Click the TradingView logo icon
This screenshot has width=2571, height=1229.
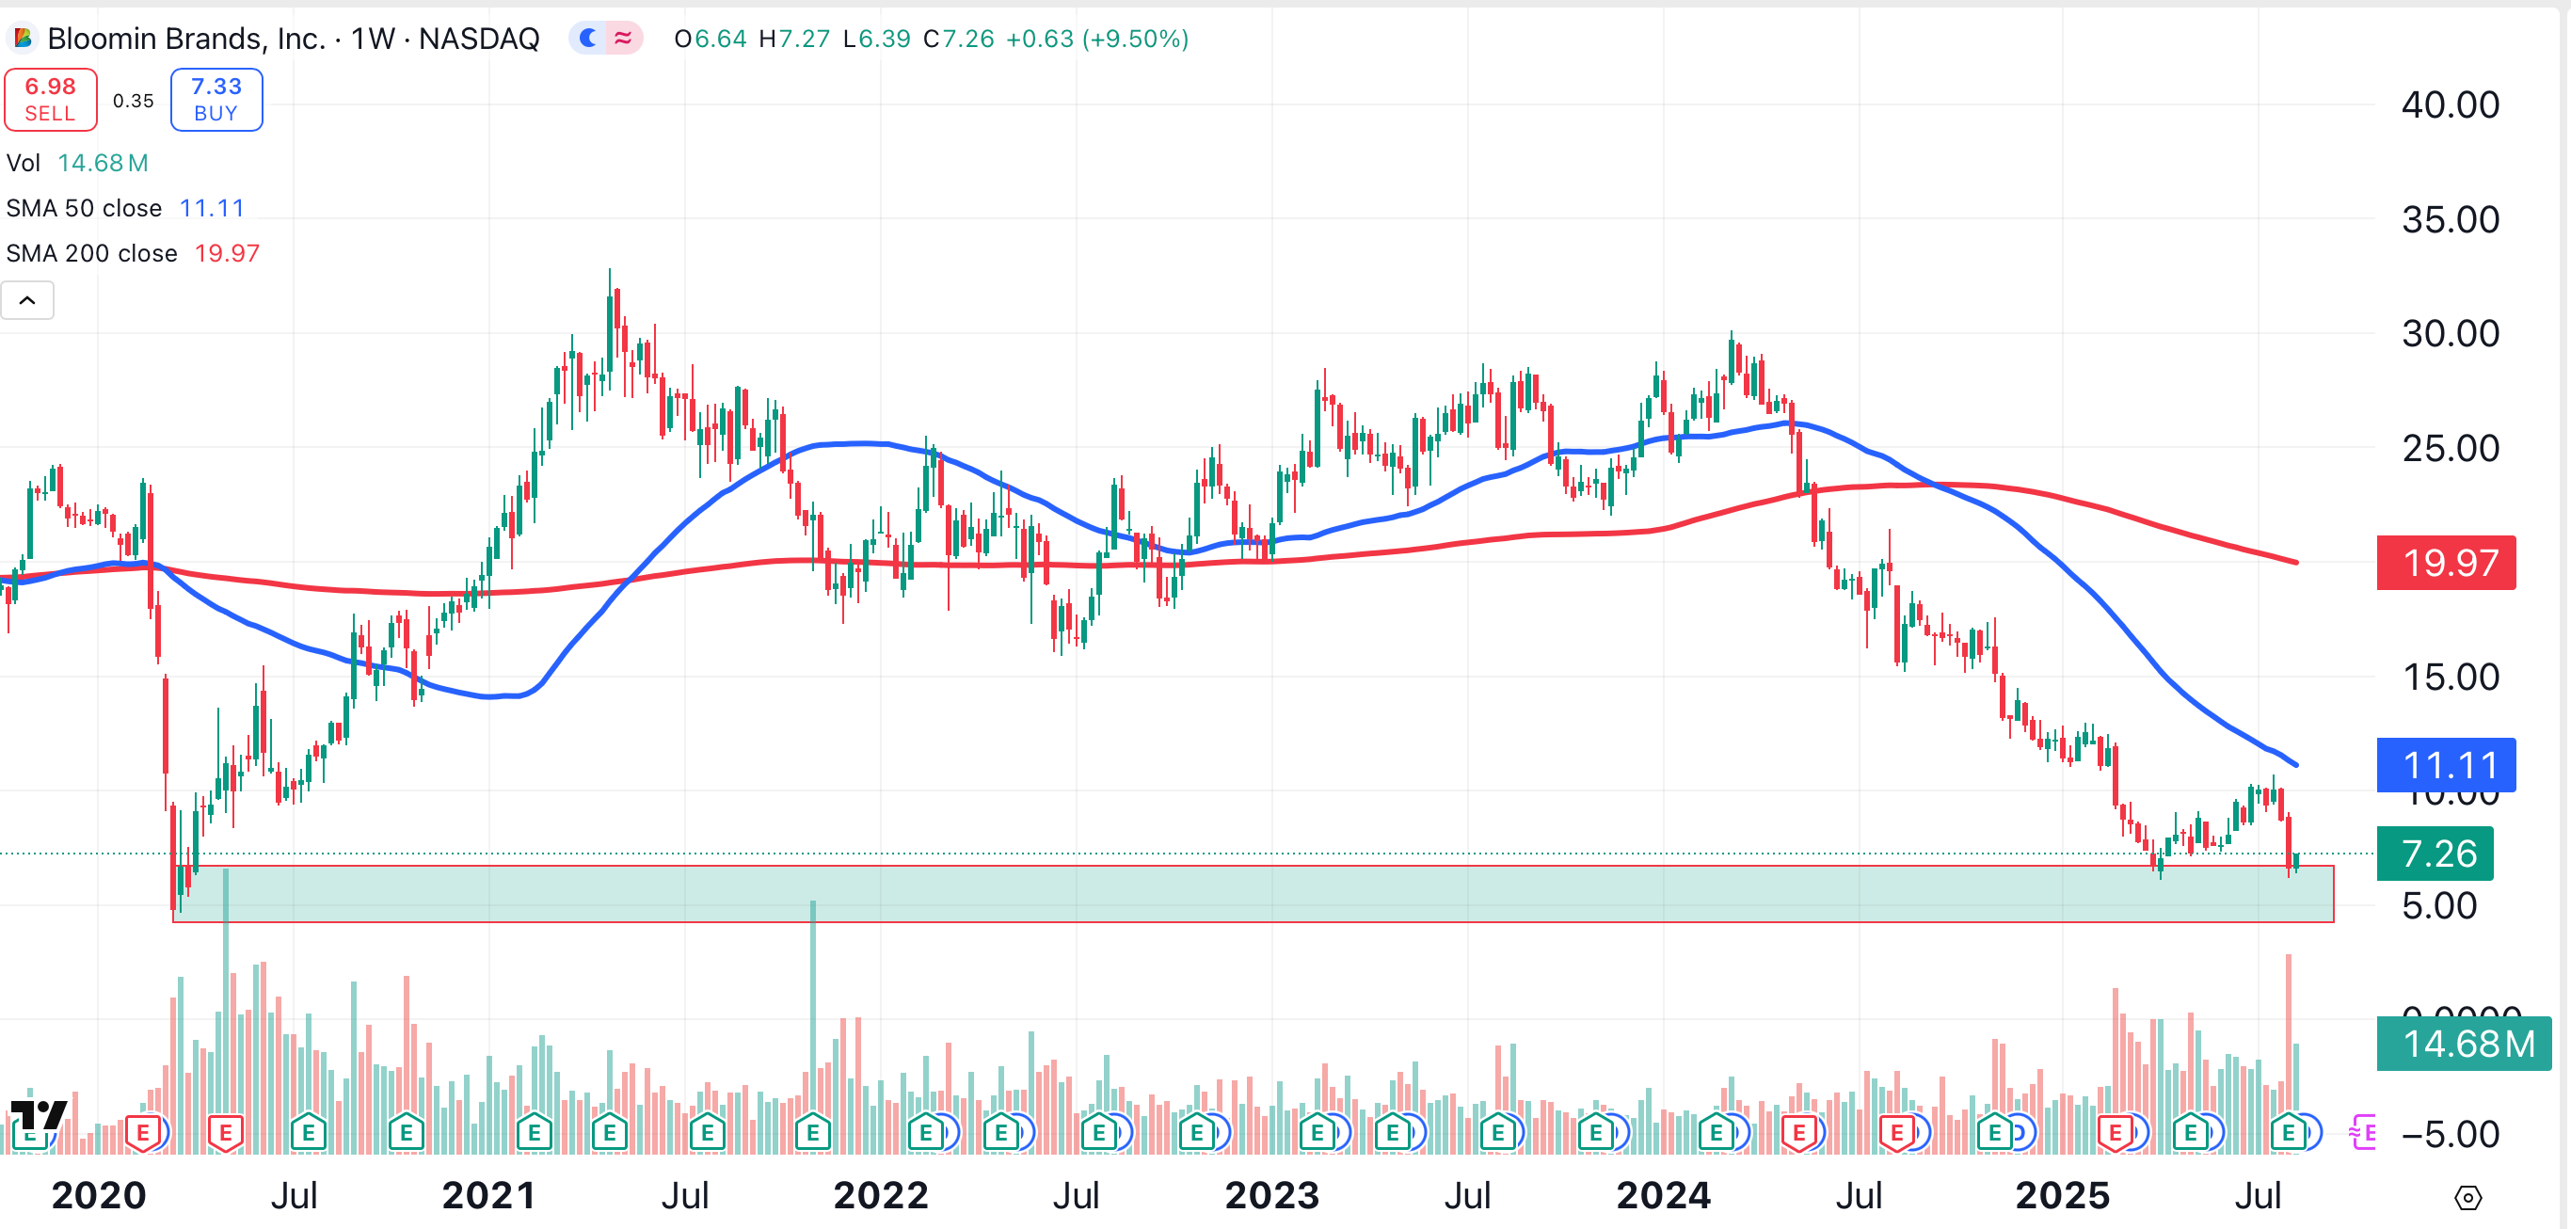click(x=38, y=1113)
